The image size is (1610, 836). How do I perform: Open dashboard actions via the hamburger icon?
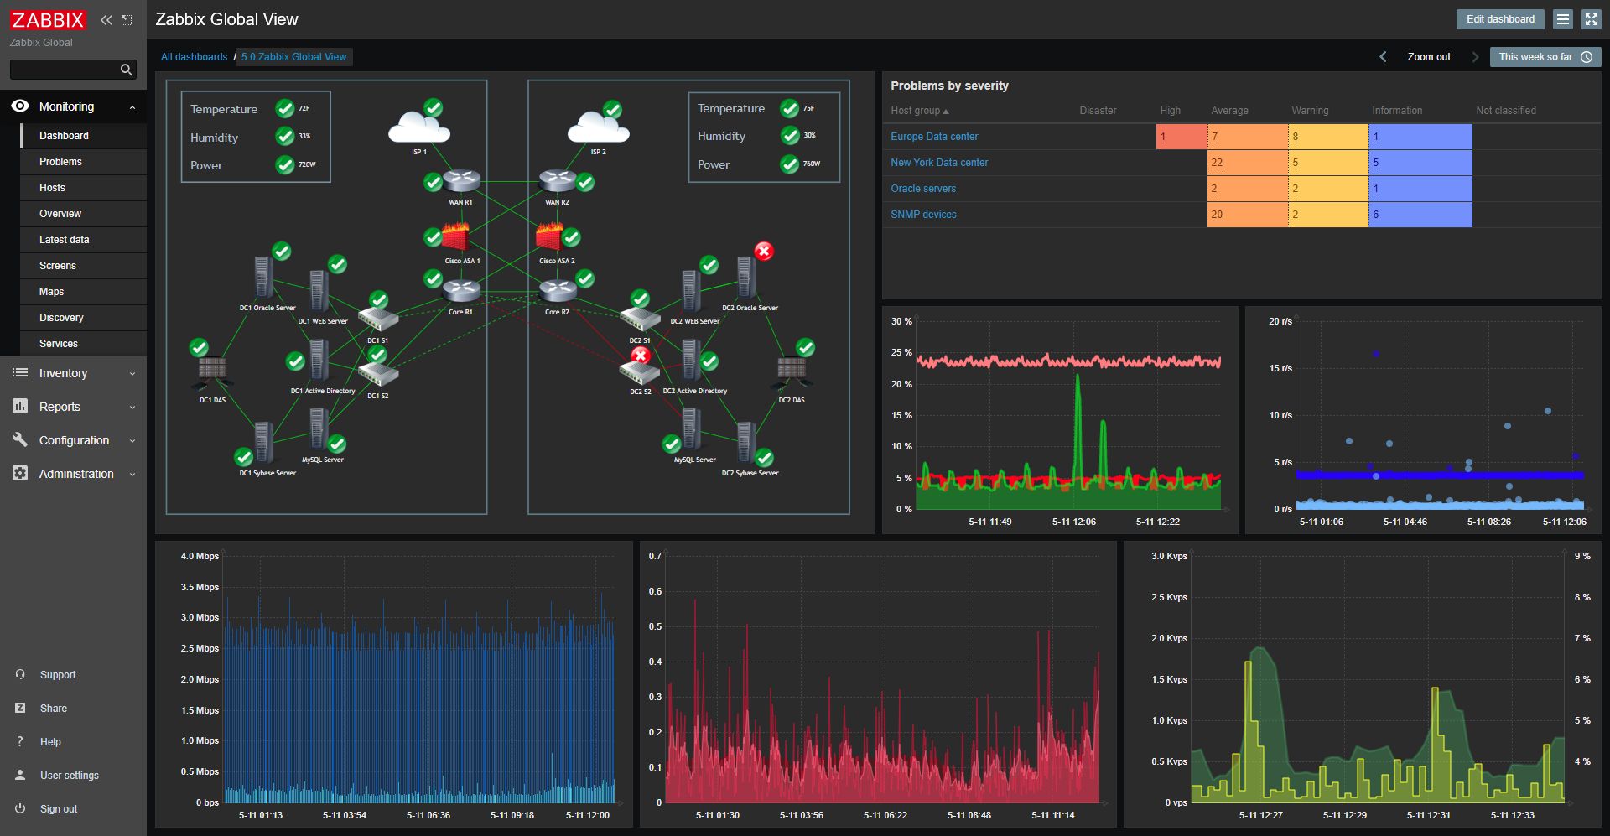1562,18
